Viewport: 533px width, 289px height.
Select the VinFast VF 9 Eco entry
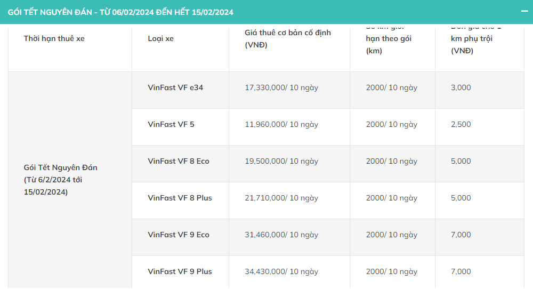coord(179,235)
